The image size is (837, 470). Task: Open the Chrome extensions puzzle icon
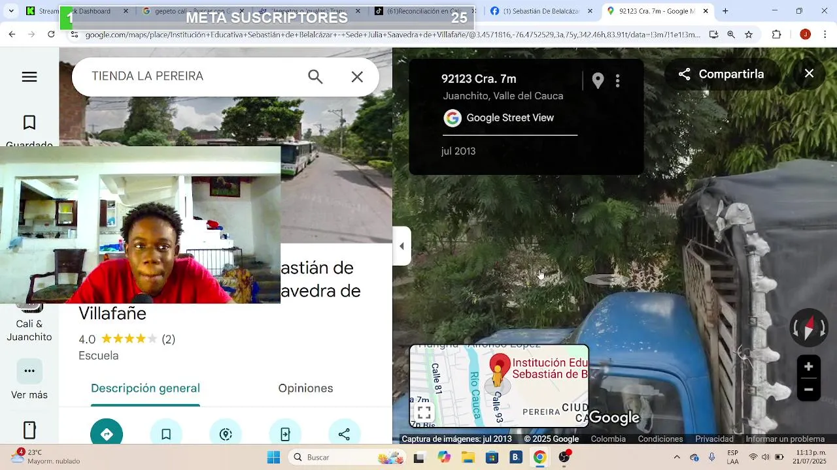pos(776,35)
